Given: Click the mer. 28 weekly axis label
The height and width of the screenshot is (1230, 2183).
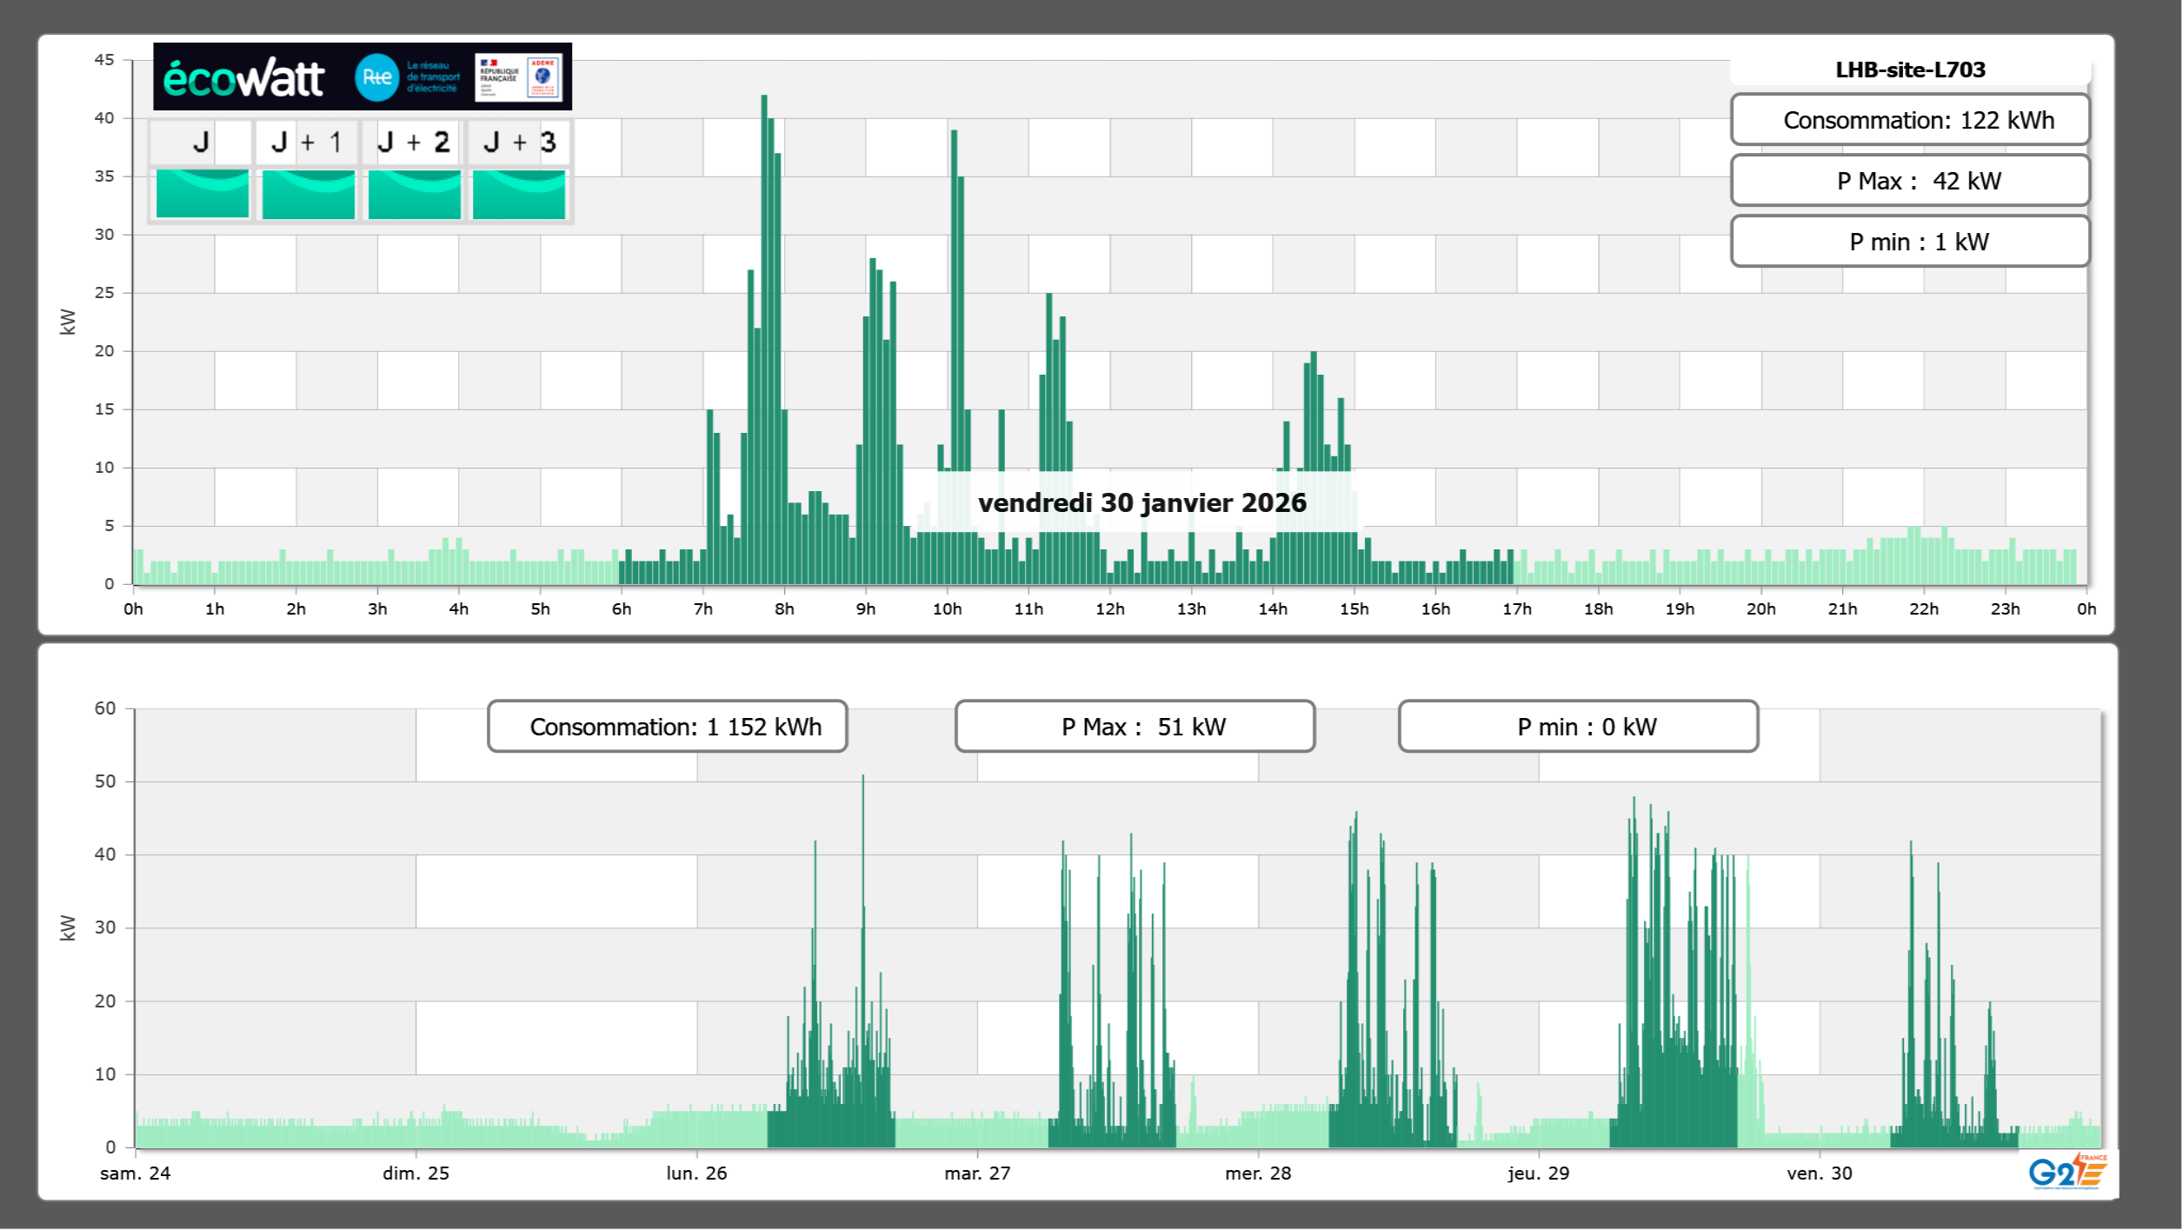Looking at the screenshot, I should click(1257, 1173).
